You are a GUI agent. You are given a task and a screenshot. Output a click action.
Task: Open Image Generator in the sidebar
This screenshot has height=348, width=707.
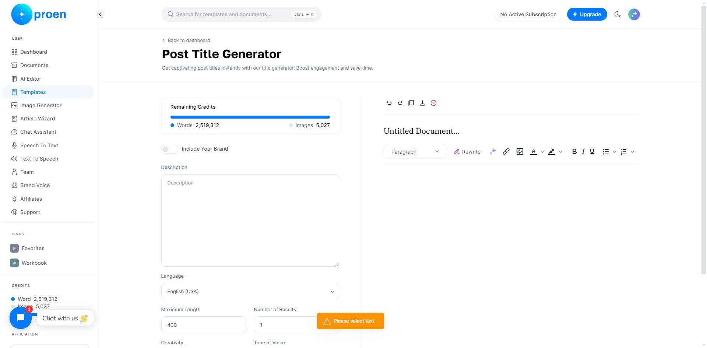click(48, 105)
